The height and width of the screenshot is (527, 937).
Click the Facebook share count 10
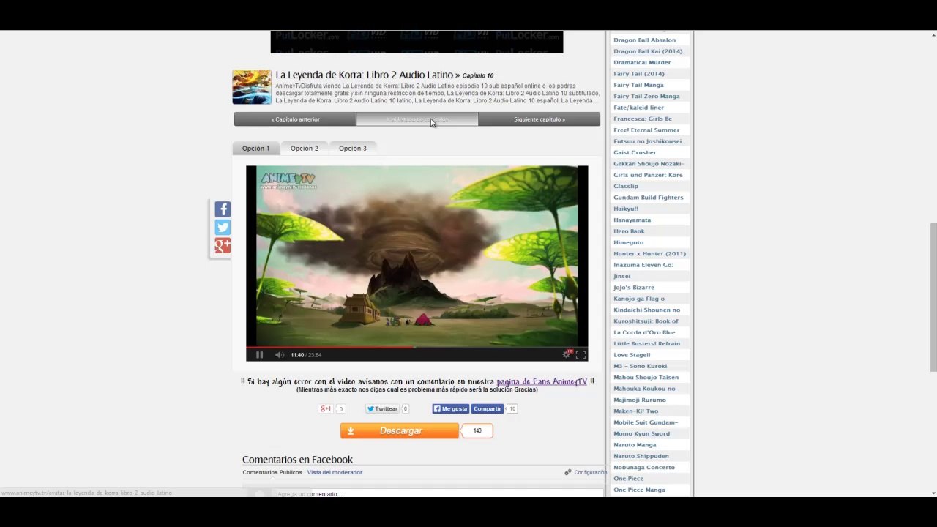[512, 408]
